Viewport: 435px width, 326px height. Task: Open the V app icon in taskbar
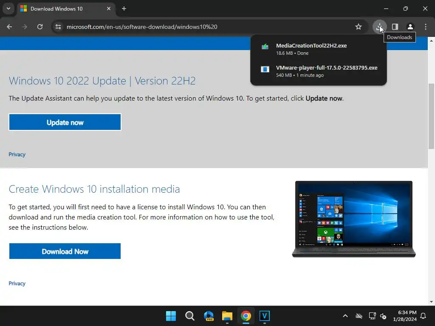[x=265, y=316]
